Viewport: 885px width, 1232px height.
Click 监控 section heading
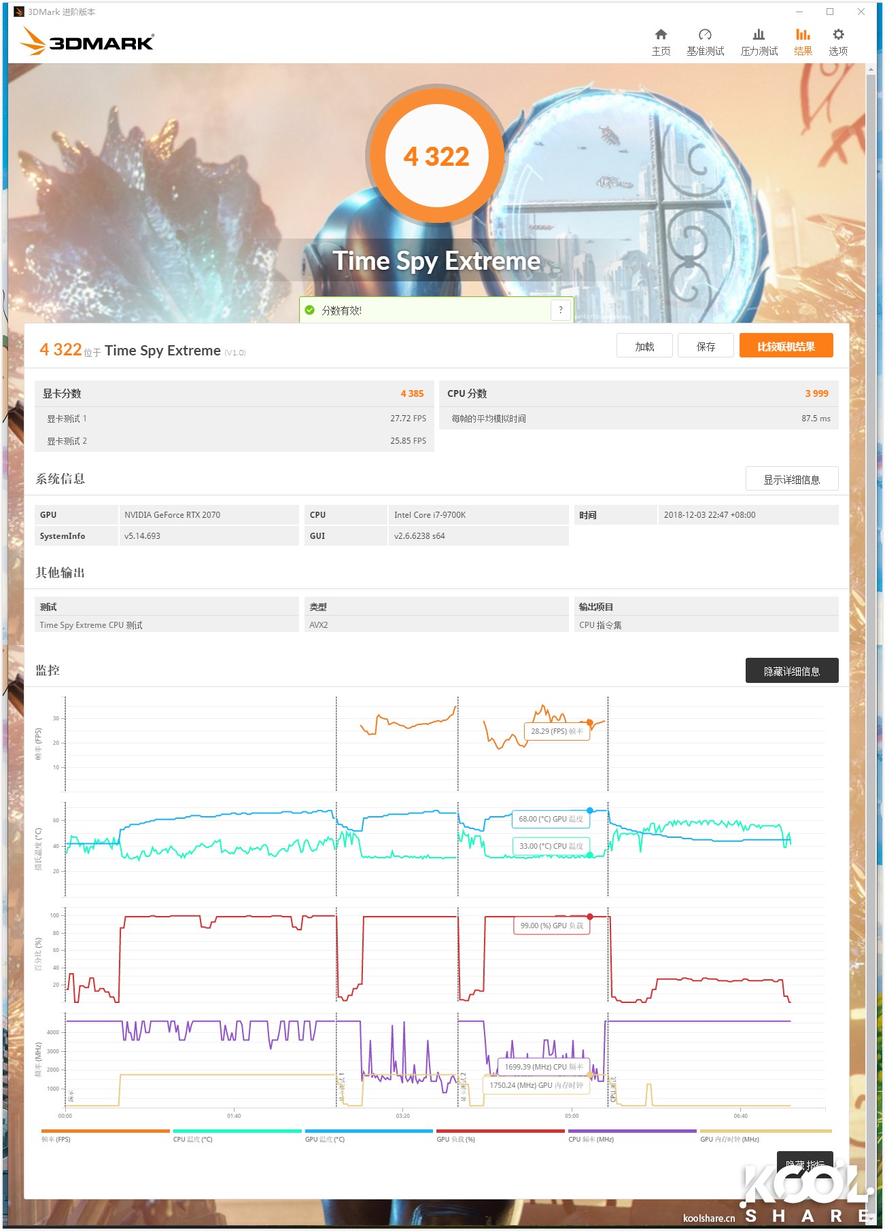click(x=48, y=670)
